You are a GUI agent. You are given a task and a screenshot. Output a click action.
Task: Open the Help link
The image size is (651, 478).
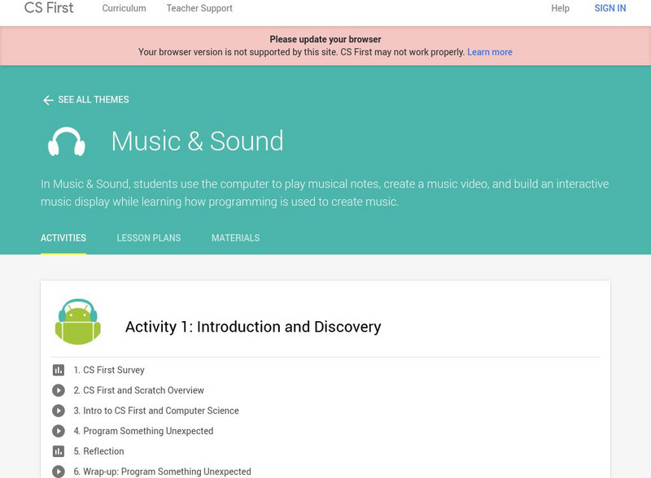tap(560, 8)
